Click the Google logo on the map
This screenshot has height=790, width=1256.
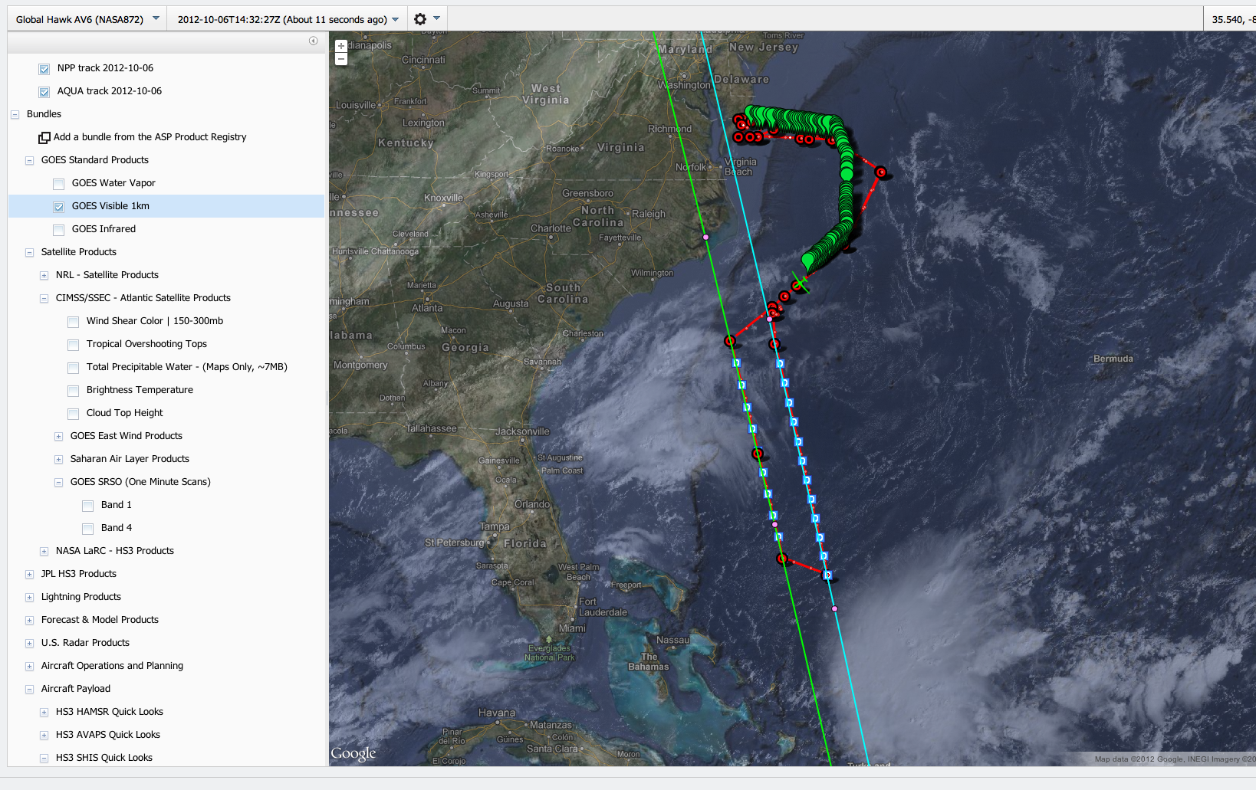click(353, 753)
